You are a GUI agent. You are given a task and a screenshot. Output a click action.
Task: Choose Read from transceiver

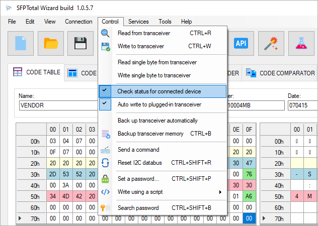click(x=163, y=33)
